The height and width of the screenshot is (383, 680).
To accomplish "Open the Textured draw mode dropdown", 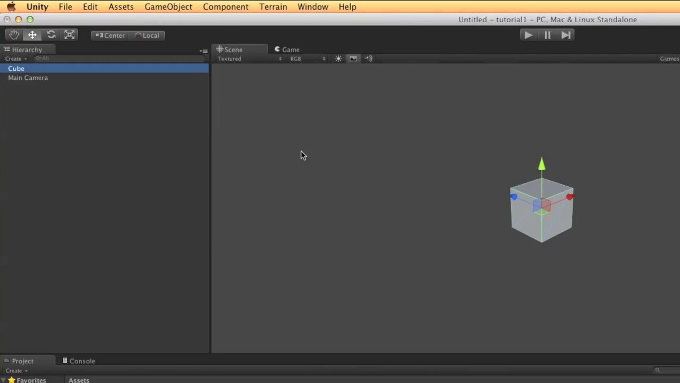I will point(249,59).
